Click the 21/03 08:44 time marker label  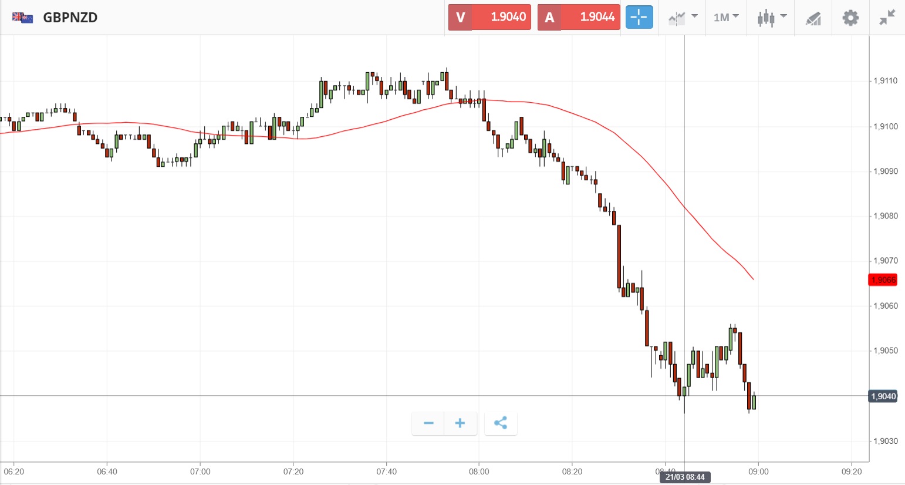685,477
